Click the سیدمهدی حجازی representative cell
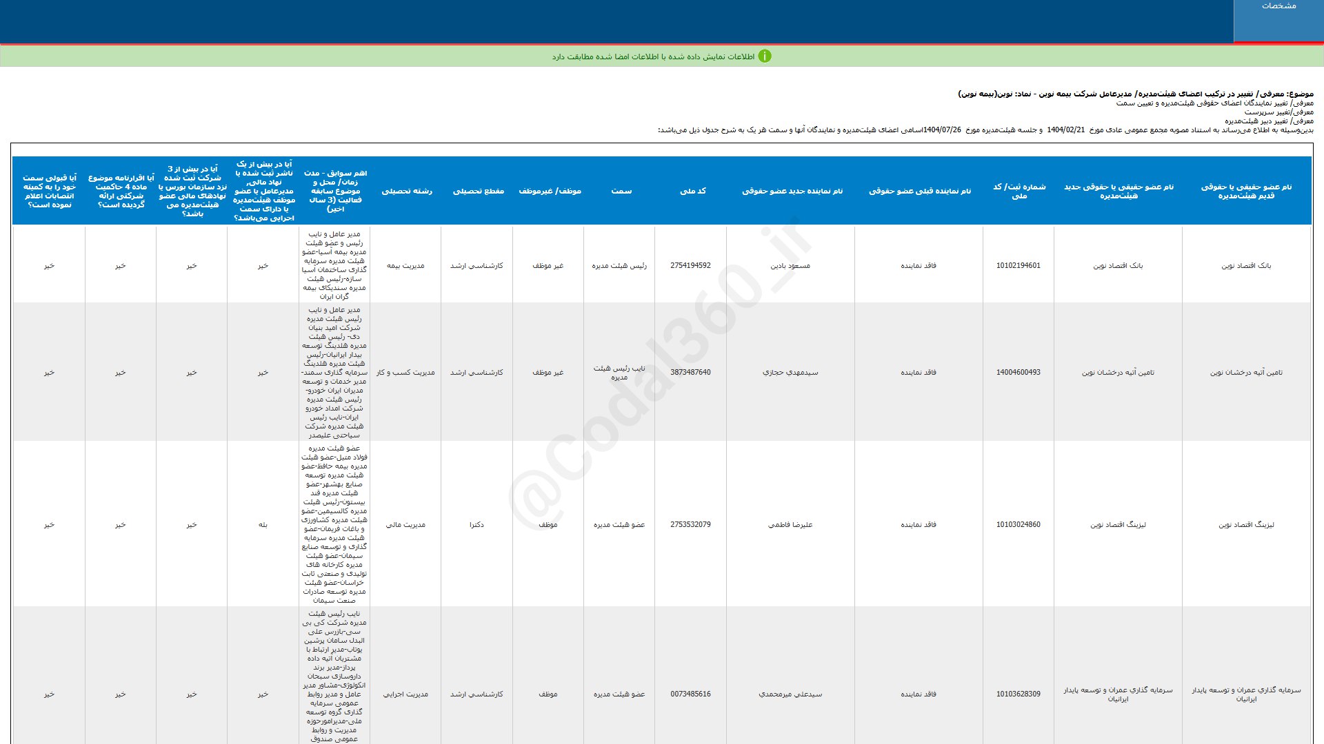 pos(790,372)
